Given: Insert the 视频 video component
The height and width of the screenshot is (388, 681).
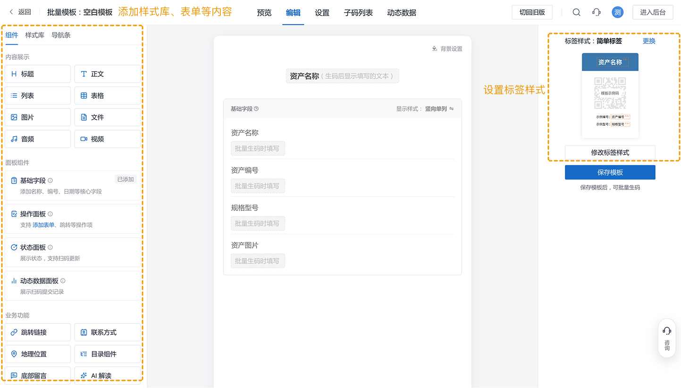Looking at the screenshot, I should (x=108, y=139).
